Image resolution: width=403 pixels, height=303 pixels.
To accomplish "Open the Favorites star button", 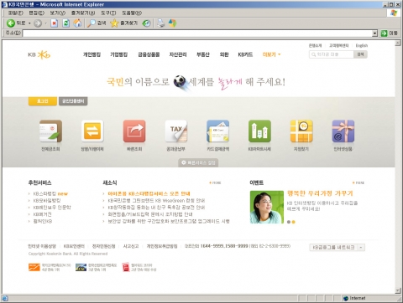I will (x=123, y=23).
